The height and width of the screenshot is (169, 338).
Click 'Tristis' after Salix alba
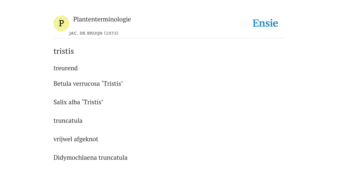point(92,102)
